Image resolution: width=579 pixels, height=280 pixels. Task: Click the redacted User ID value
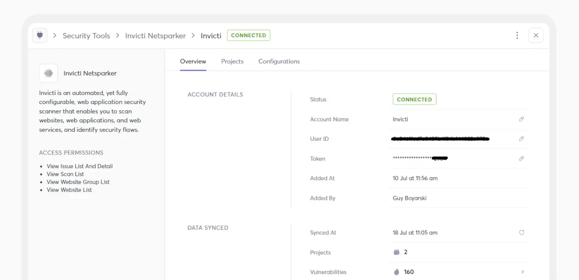tap(440, 139)
